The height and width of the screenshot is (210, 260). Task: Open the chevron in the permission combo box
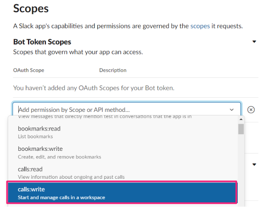(x=232, y=110)
